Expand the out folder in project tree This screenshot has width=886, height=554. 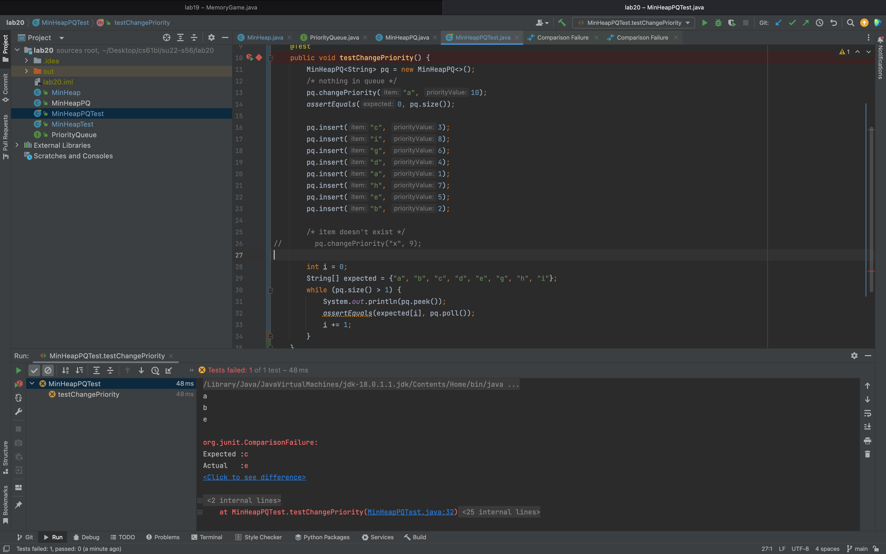pyautogui.click(x=26, y=71)
